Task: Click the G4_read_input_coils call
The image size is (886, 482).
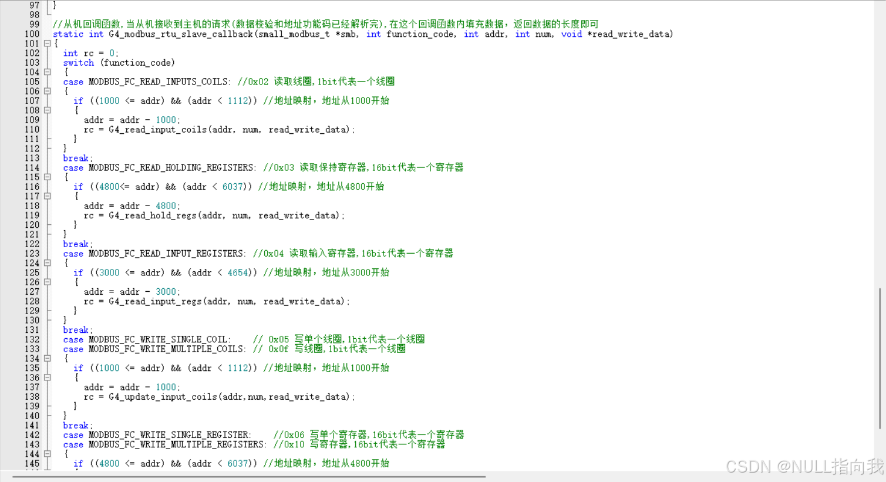Action: 232,130
